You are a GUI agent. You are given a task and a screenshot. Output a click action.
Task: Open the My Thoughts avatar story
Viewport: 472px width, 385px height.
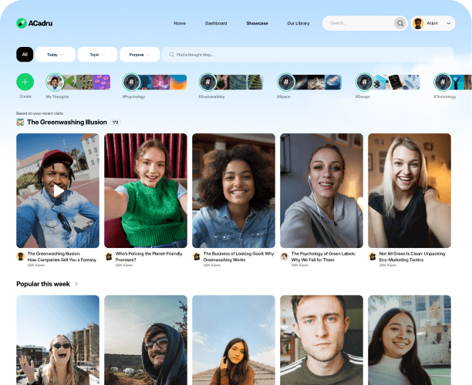click(x=55, y=82)
